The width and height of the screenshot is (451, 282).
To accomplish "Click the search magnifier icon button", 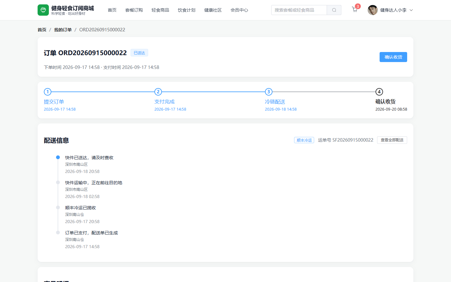I will click(334, 10).
